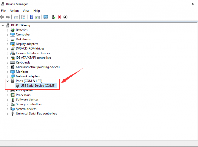Image resolution: width=198 pixels, height=147 pixels.
Task: Select the Network adapters item
Action: coord(28,76)
